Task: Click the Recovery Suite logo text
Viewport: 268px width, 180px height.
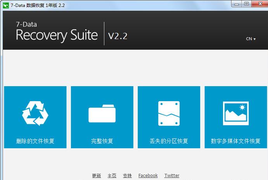Action: tap(57, 35)
